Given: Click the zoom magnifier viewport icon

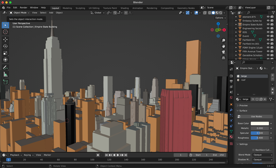Looking at the screenshot, I should tap(223, 40).
